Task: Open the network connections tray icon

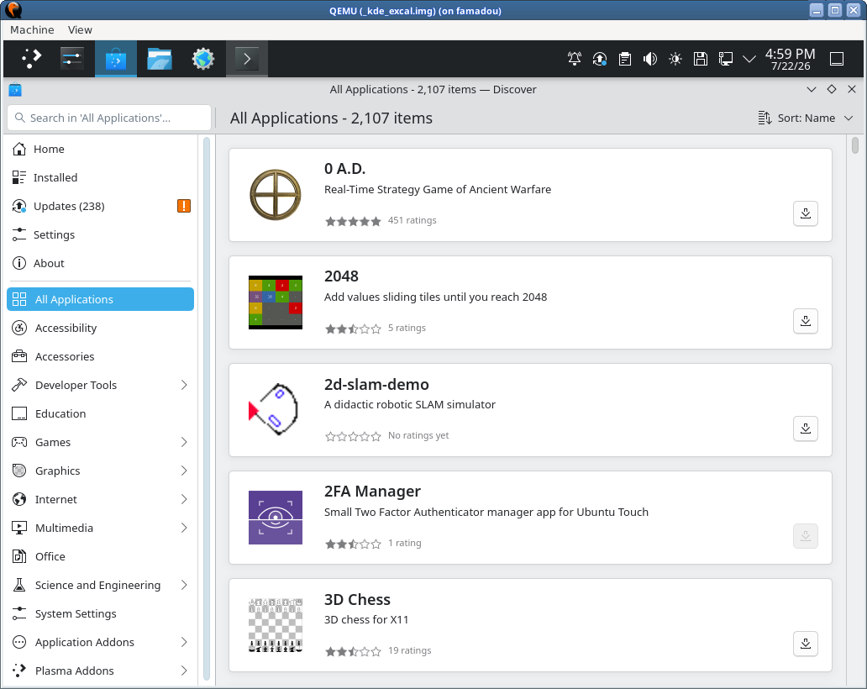Action: click(726, 59)
